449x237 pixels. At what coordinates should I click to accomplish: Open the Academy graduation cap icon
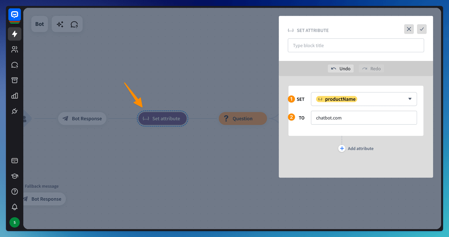point(15,176)
